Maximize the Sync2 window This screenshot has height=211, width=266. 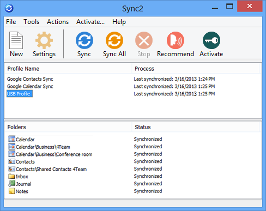point(229,7)
